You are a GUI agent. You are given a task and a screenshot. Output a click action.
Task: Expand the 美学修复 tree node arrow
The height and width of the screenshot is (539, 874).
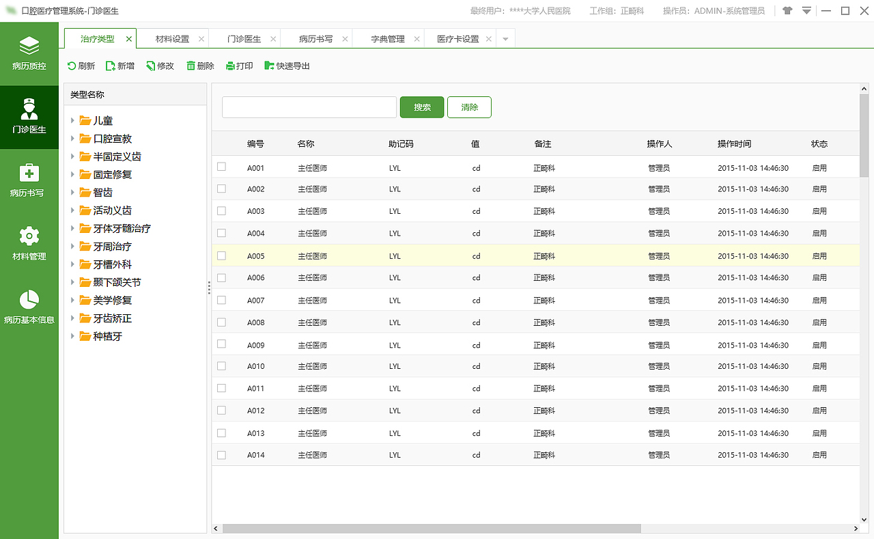tap(72, 301)
